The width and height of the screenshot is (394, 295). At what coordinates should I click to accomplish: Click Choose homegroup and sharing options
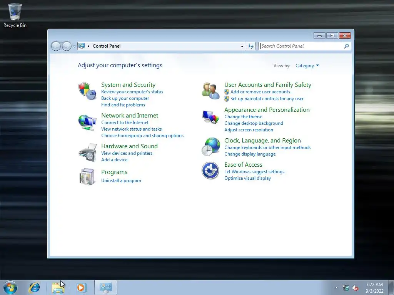[142, 136]
